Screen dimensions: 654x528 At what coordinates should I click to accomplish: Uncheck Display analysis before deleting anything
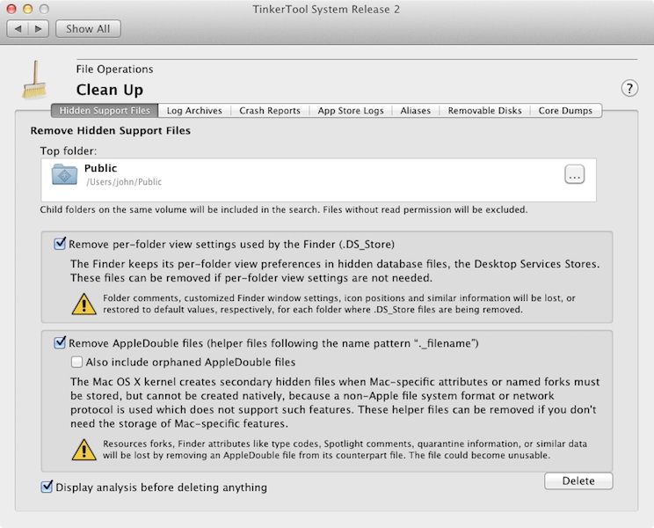pyautogui.click(x=47, y=487)
